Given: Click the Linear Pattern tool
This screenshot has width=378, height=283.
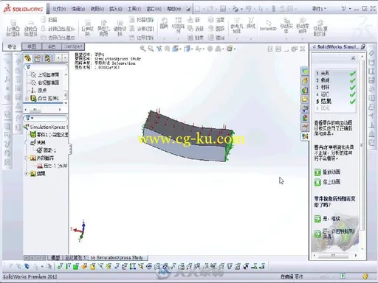Looking at the screenshot, I should tap(179, 26).
